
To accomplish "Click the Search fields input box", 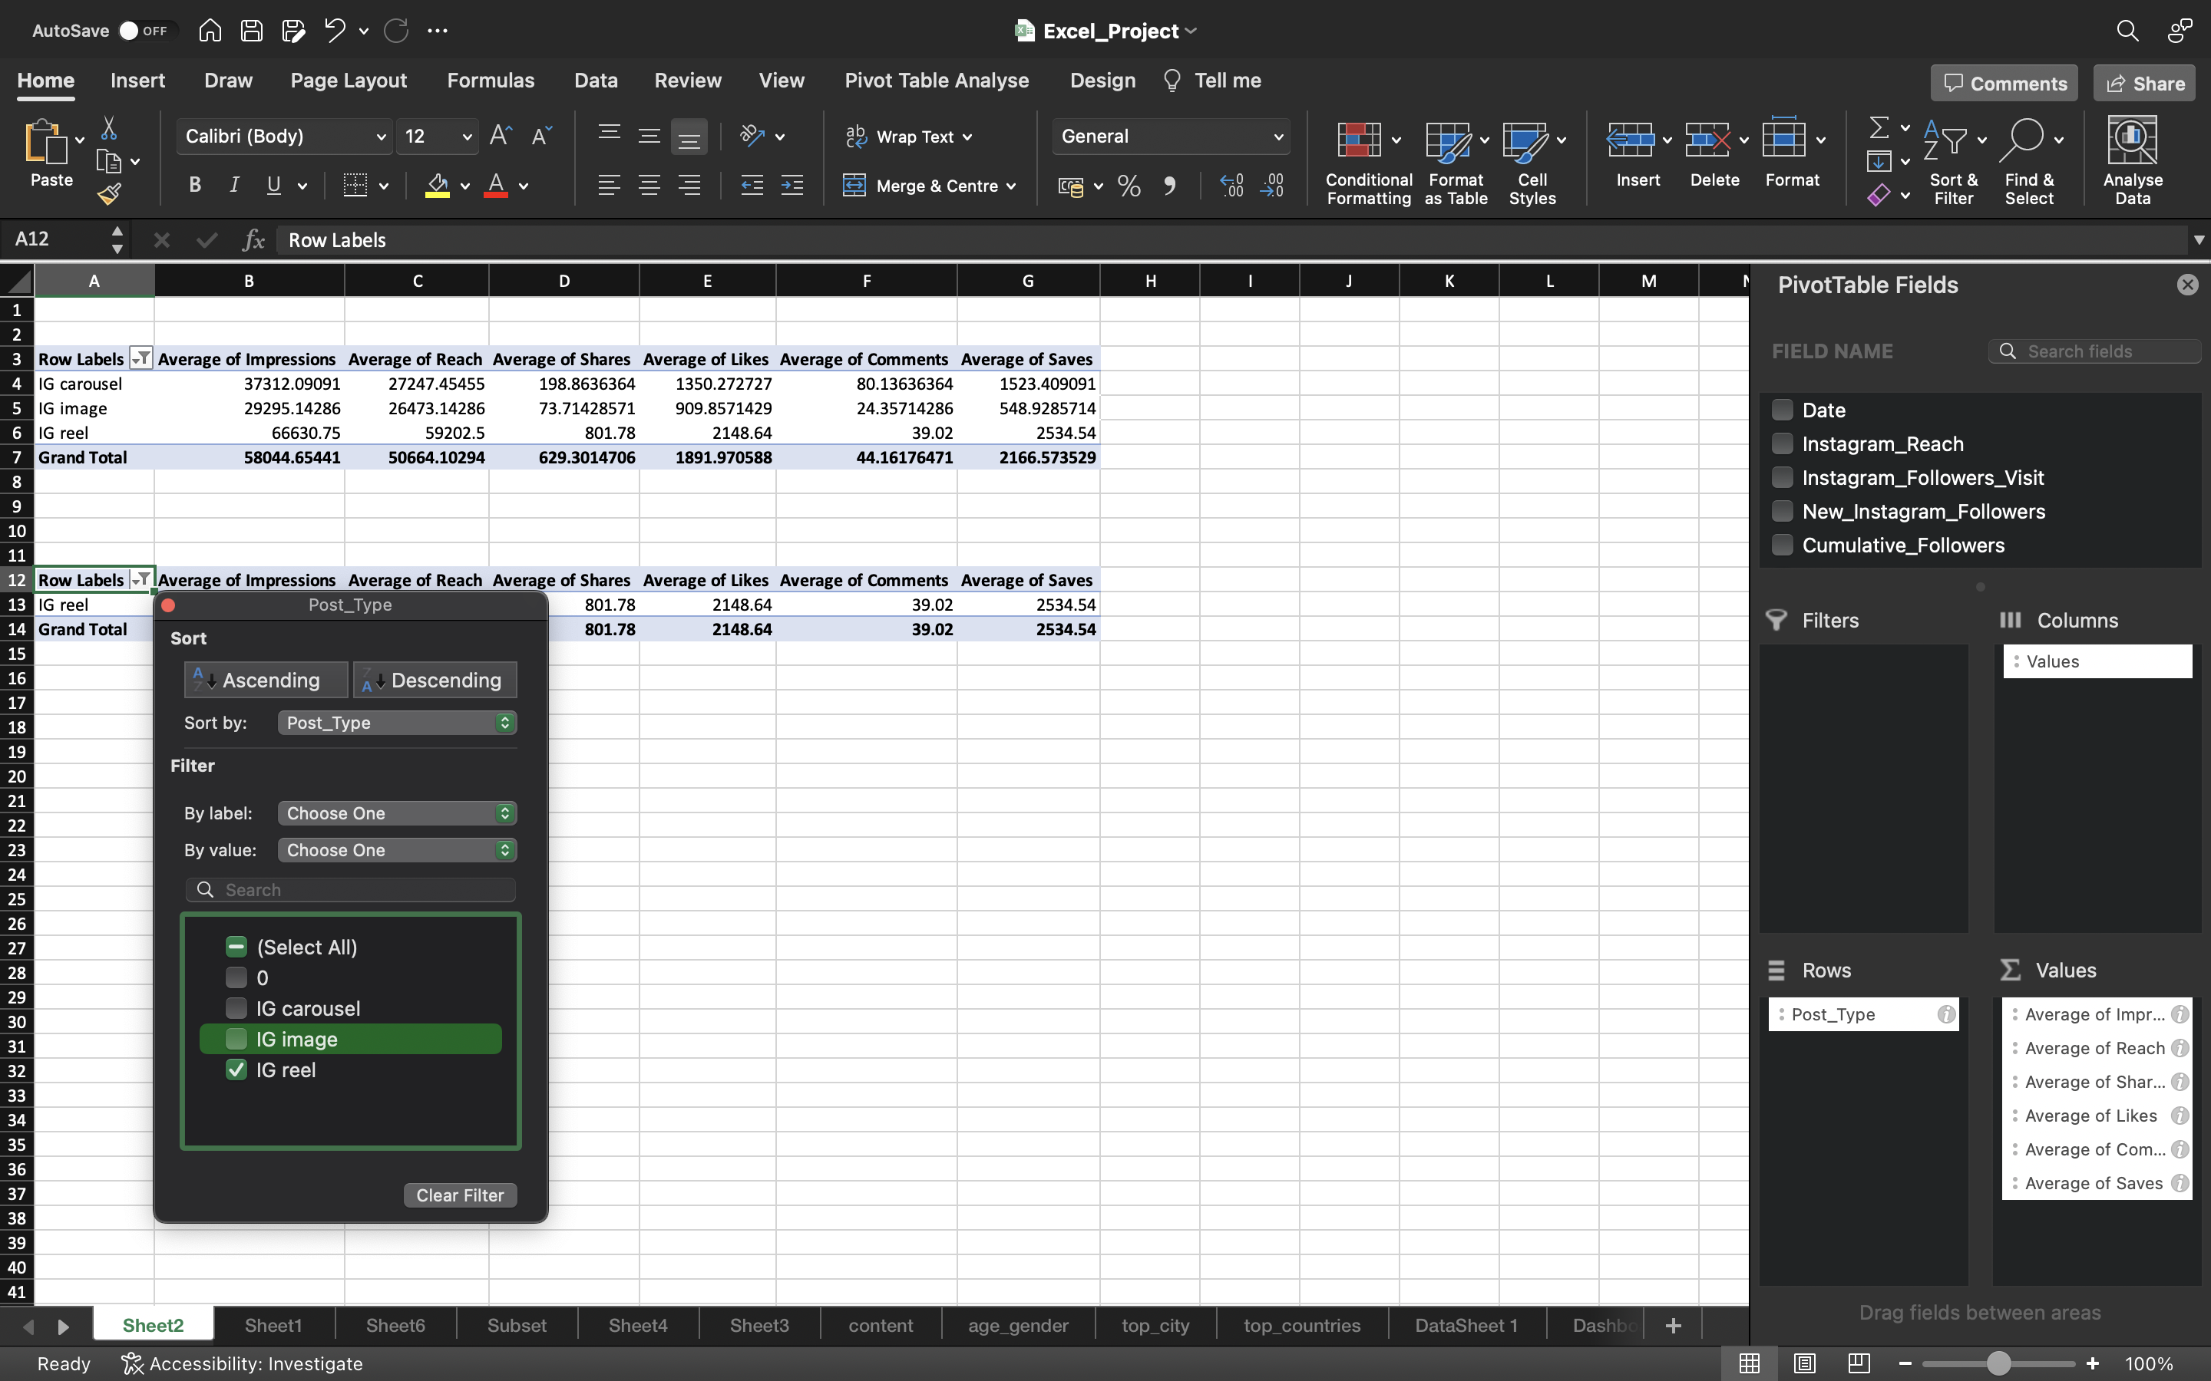I will (2094, 351).
